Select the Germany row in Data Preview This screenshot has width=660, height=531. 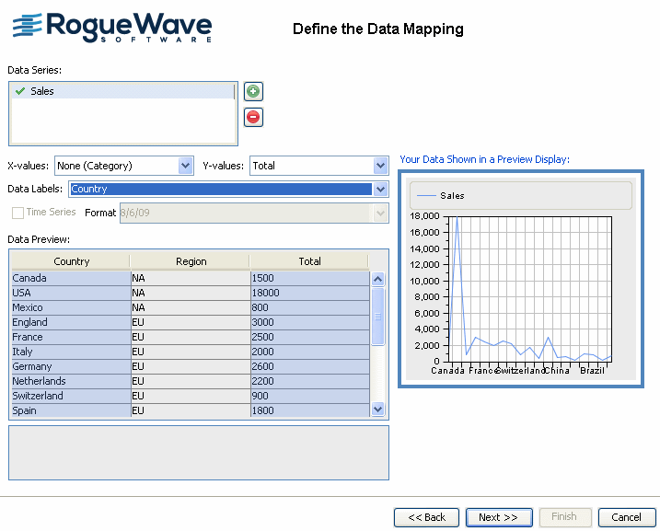coord(70,366)
